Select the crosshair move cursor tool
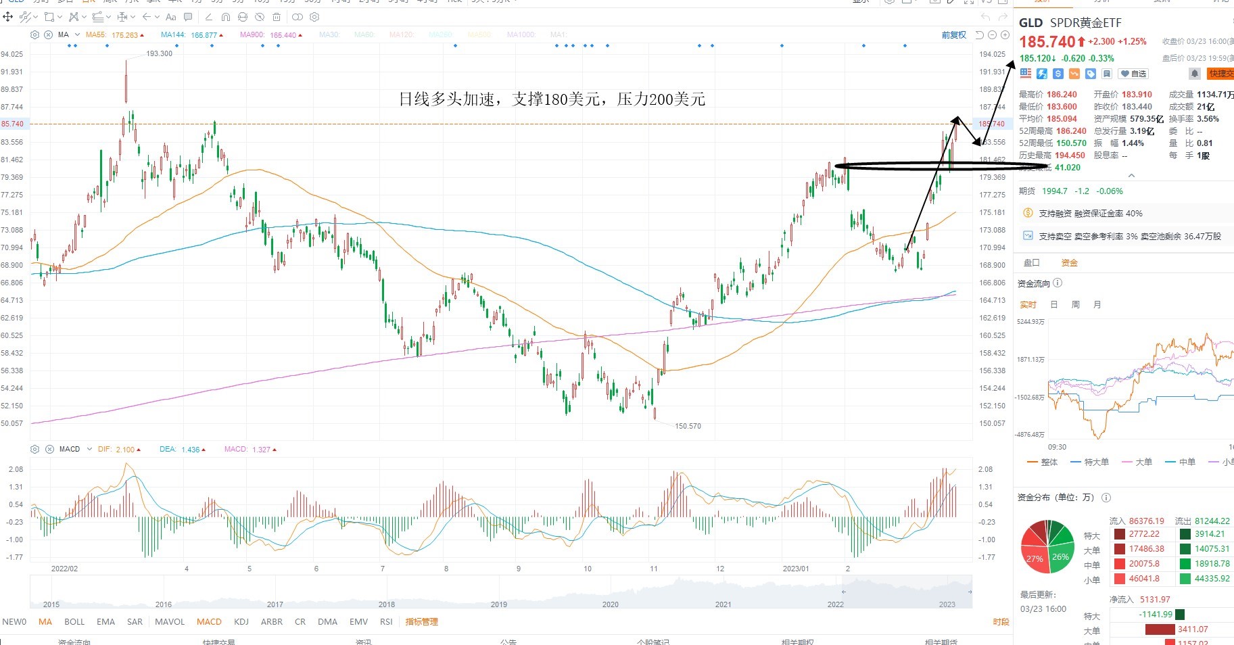This screenshot has width=1234, height=645. [7, 17]
